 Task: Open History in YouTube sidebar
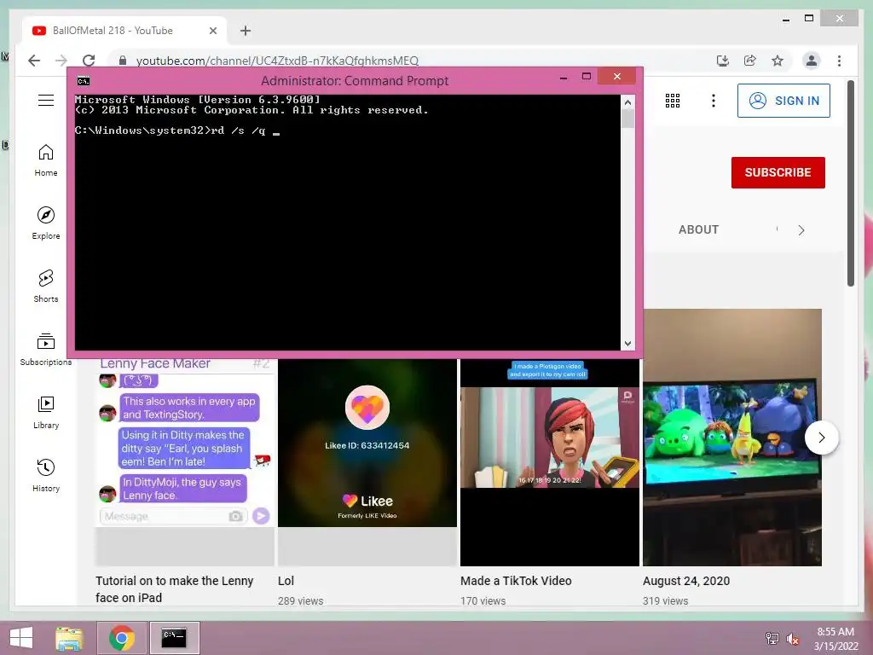pos(46,475)
